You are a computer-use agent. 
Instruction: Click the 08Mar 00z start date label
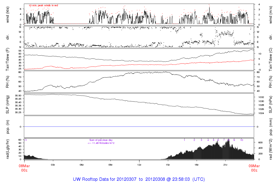click(x=24, y=168)
